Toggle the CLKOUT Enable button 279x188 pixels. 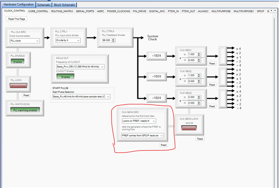[65, 77]
